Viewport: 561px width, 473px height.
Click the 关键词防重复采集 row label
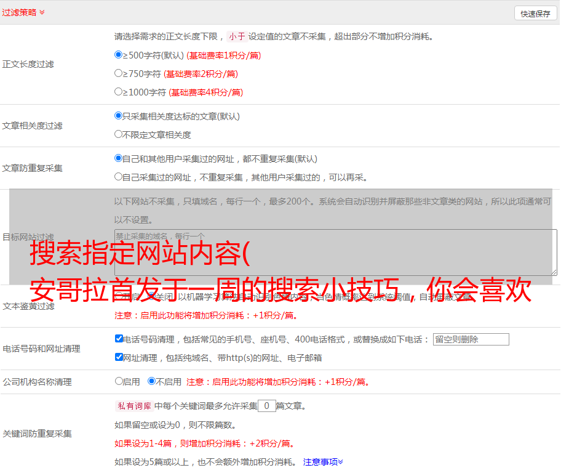37,434
